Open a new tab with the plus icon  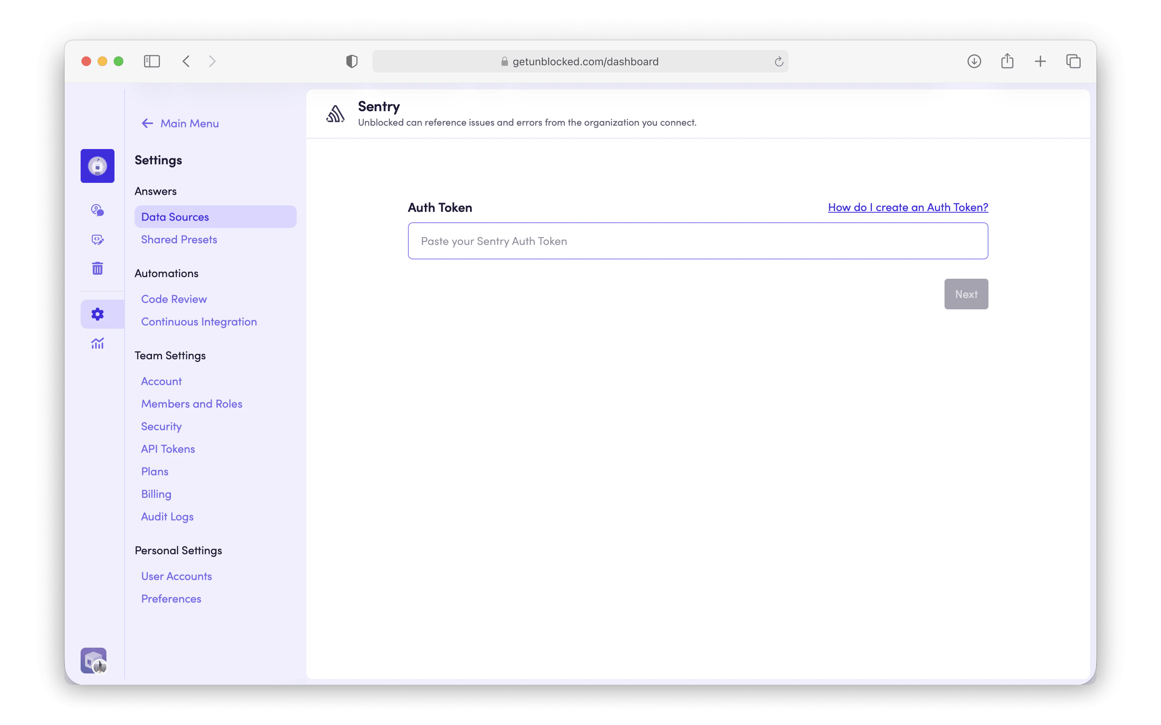point(1040,61)
